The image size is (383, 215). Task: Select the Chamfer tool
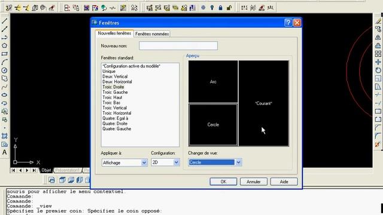(378, 128)
